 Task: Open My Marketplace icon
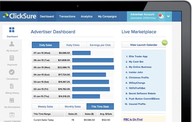coord(12,100)
